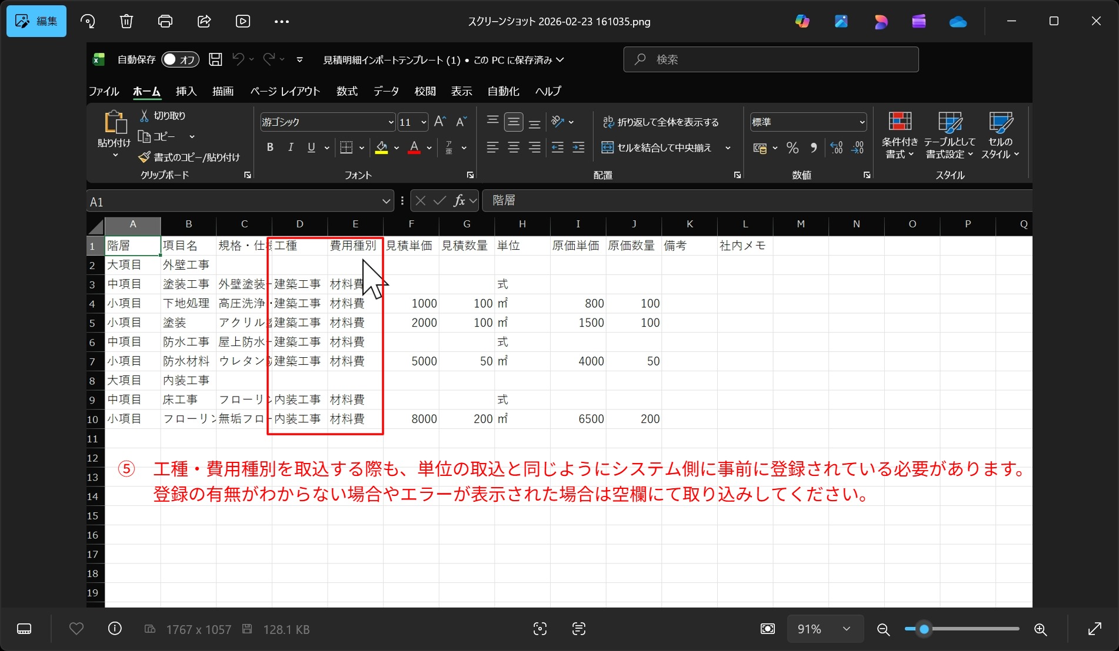Open the OneDrive cloud icon in the title bar
This screenshot has width=1119, height=651.
(958, 22)
